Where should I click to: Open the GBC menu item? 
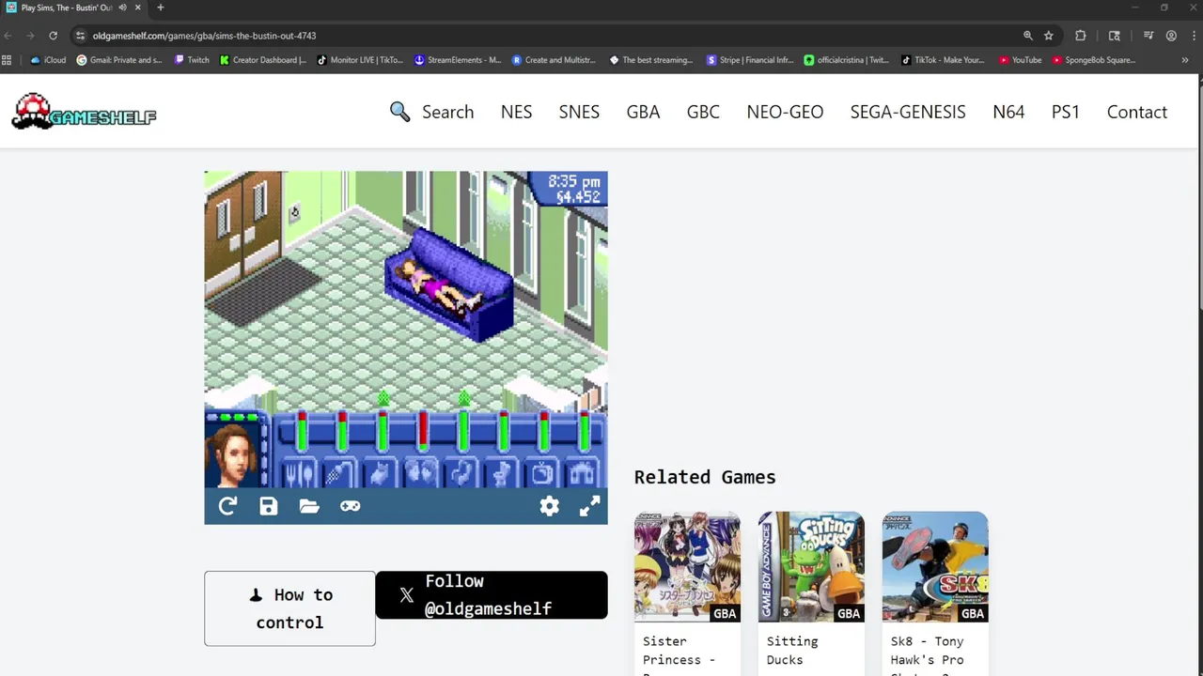pyautogui.click(x=703, y=112)
